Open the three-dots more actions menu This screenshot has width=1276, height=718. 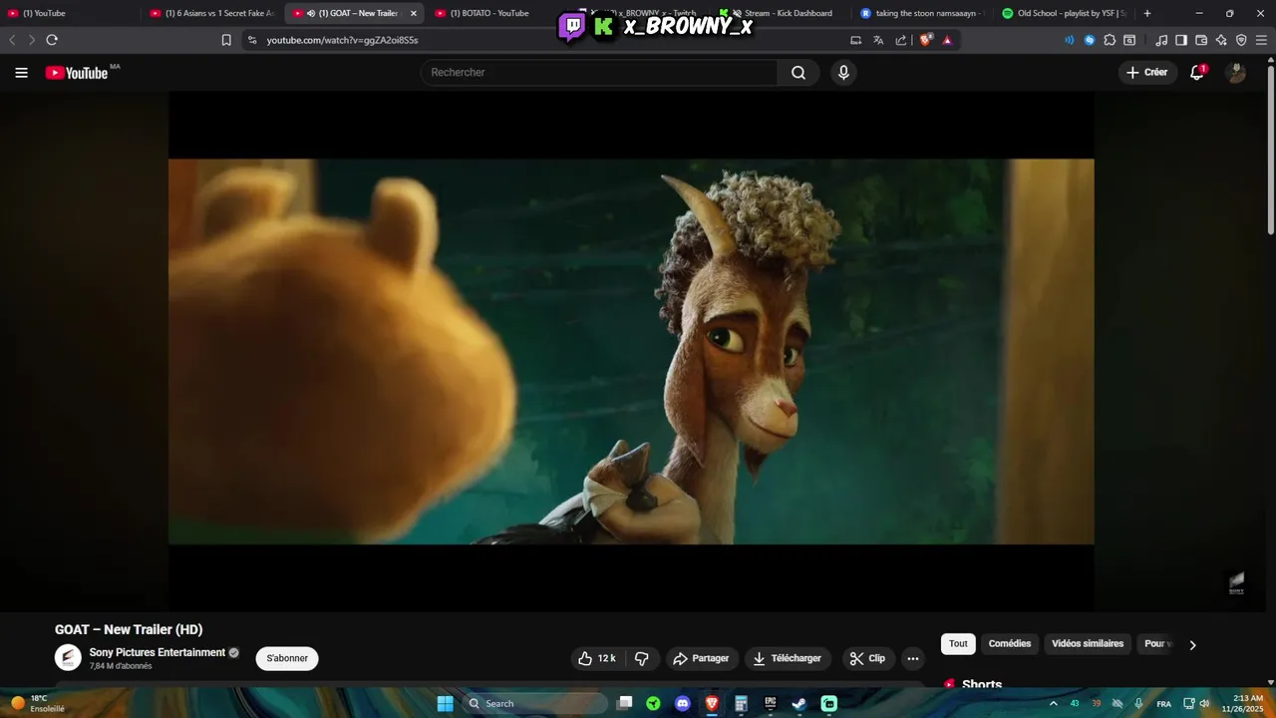tap(912, 658)
